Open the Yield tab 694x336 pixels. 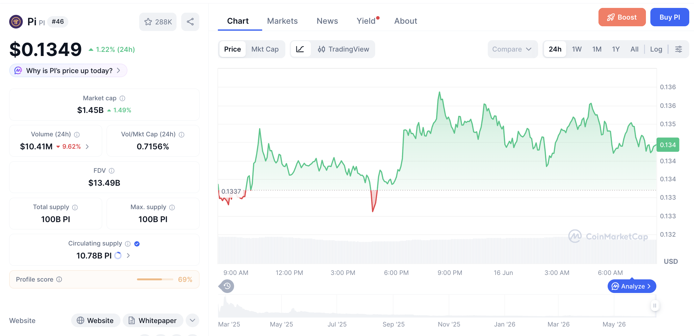point(367,21)
